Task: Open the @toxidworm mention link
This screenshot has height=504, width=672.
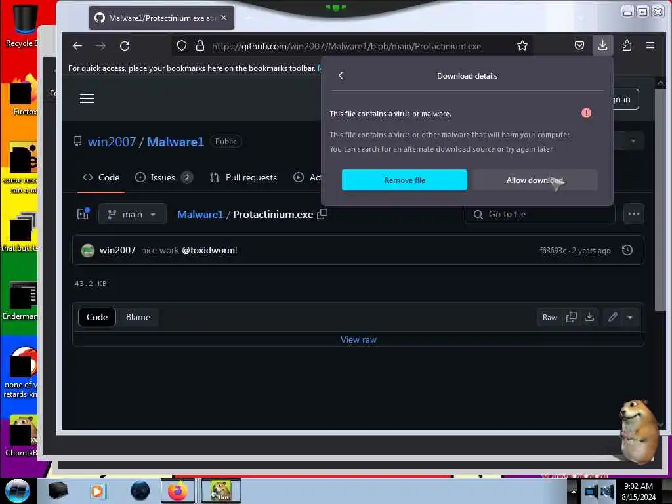Action: 209,250
